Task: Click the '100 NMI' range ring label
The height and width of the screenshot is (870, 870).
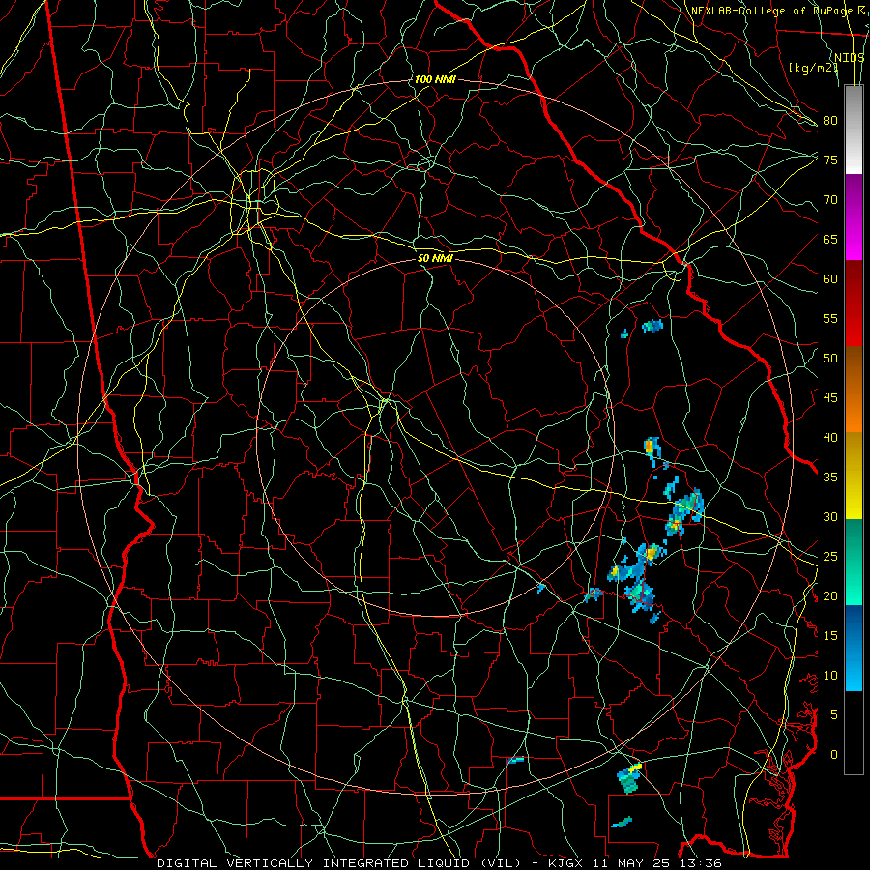Action: [435, 79]
